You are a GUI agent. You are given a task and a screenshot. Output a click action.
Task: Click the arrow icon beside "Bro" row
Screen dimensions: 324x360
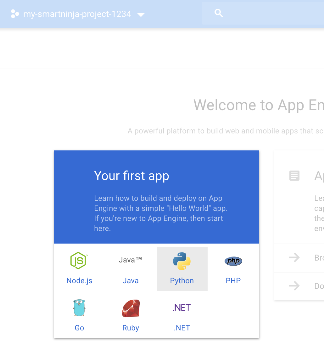click(294, 258)
